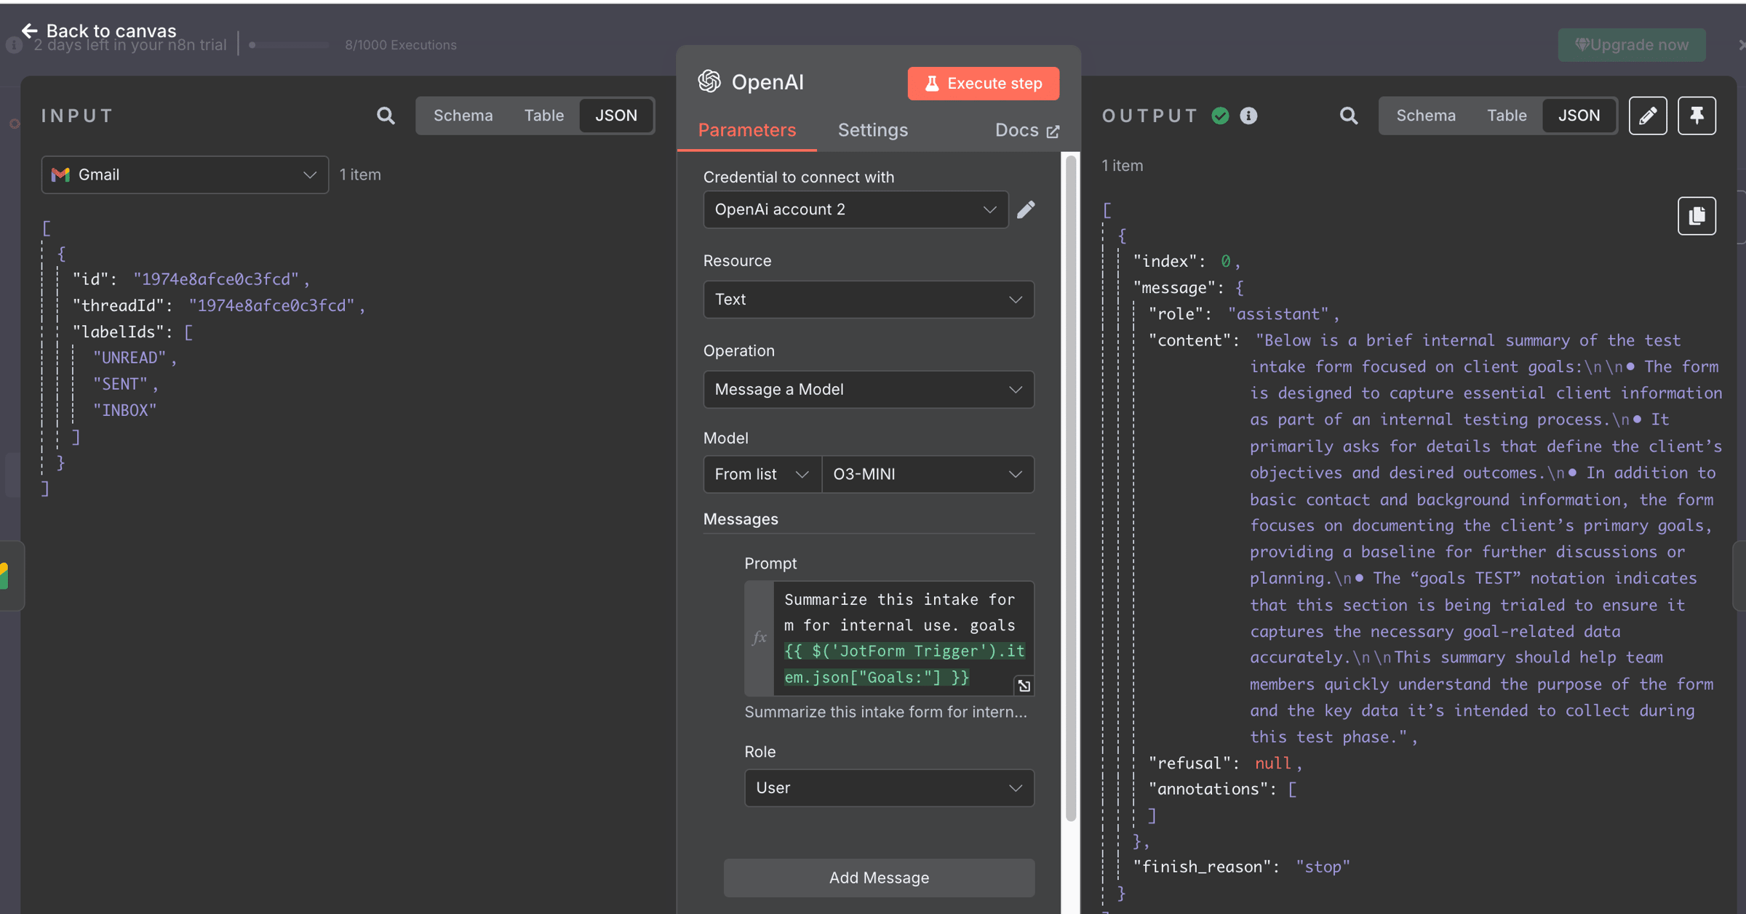Click the Execute step button

tap(983, 83)
